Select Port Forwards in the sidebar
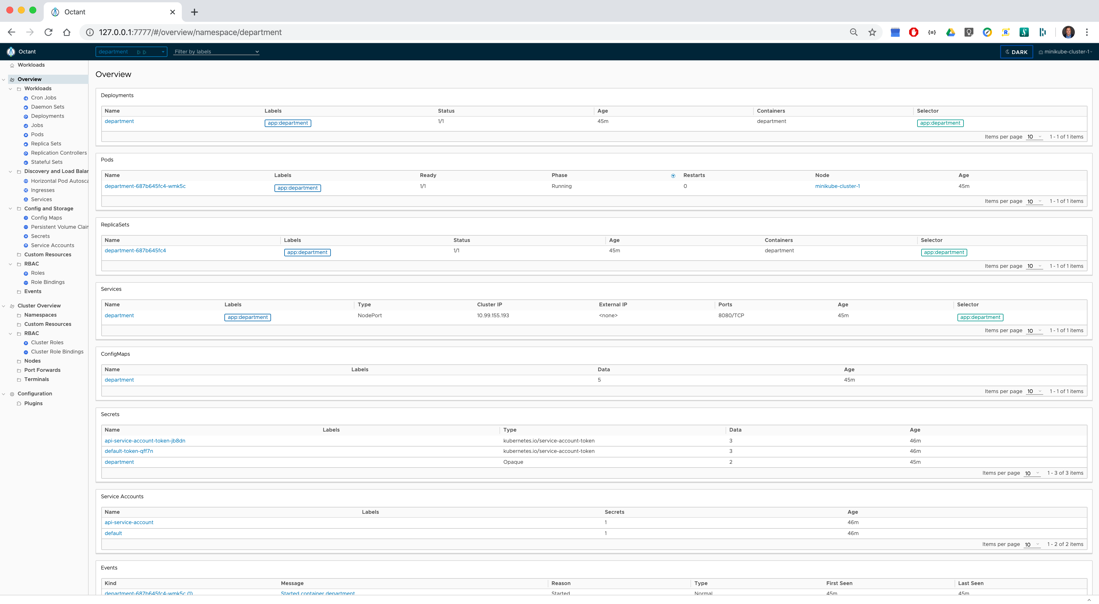 (42, 370)
